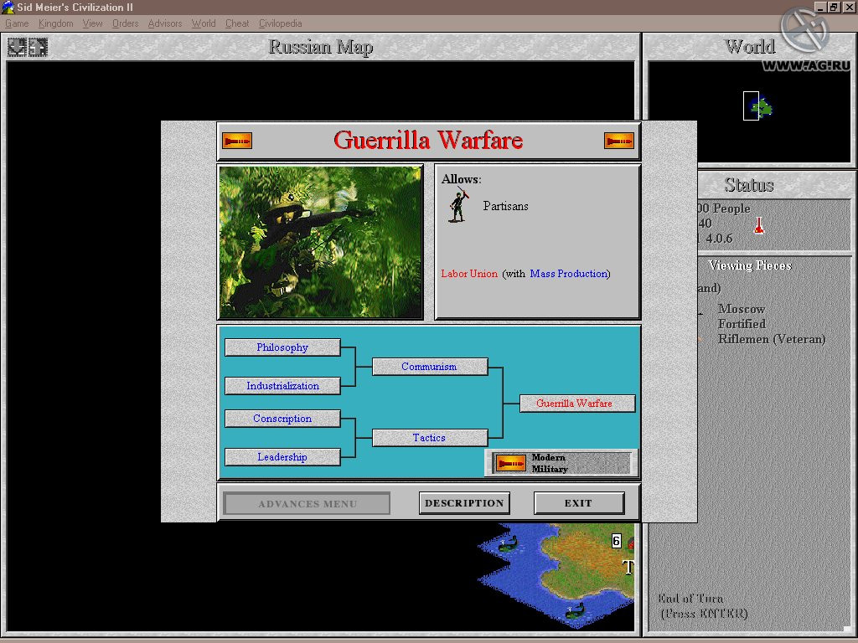Zoom out map icon in Russian Map
This screenshot has width=858, height=643.
(39, 47)
